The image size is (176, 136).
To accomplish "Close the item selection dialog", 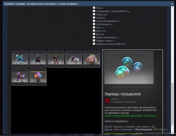I will pos(172,4).
